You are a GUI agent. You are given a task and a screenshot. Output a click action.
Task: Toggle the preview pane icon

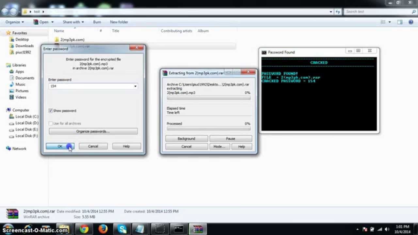(x=400, y=22)
